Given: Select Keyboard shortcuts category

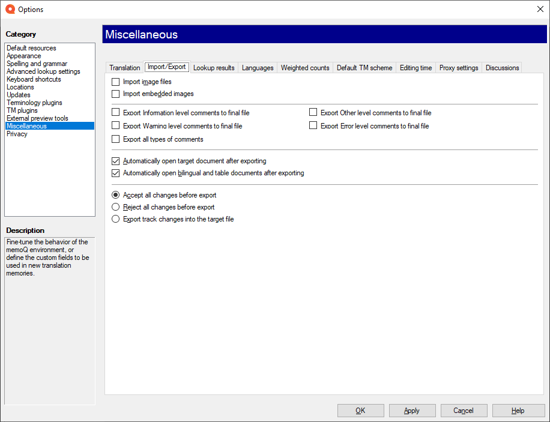Looking at the screenshot, I should pos(33,79).
